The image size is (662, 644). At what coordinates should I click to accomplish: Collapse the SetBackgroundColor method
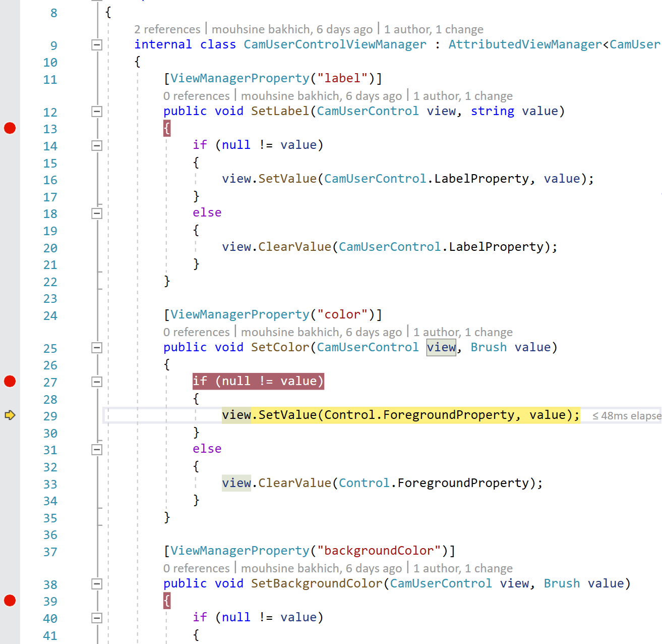(x=96, y=584)
